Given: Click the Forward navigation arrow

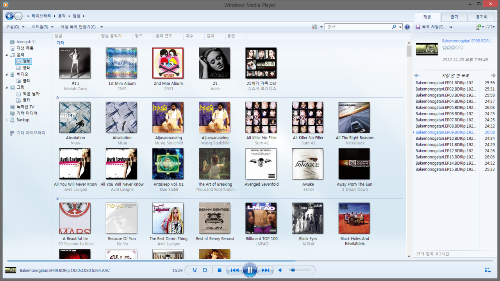Looking at the screenshot, I should [18, 16].
